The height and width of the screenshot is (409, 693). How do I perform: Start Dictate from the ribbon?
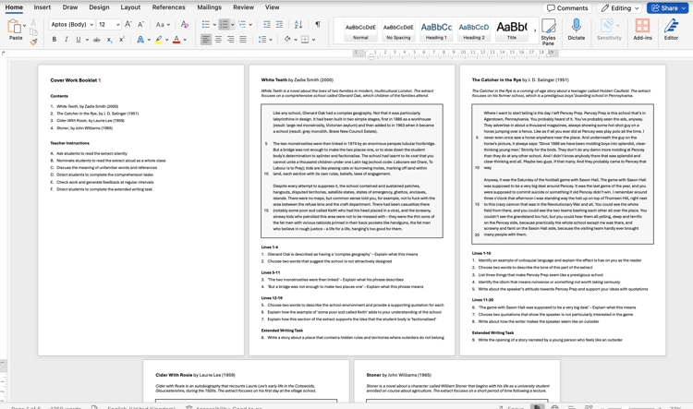(x=577, y=30)
